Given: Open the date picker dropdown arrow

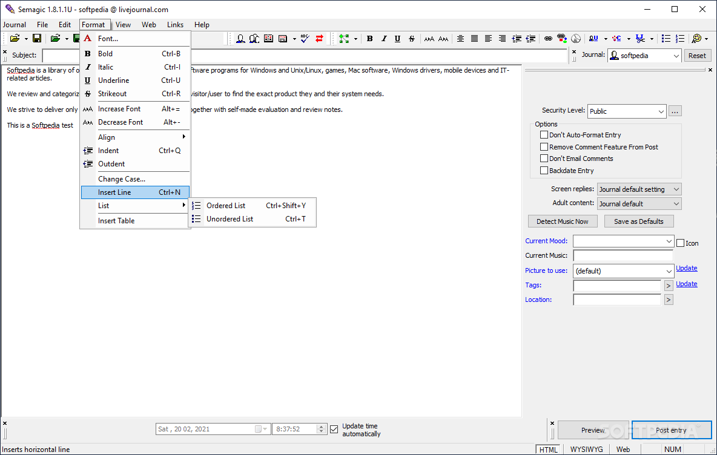Looking at the screenshot, I should pos(265,429).
